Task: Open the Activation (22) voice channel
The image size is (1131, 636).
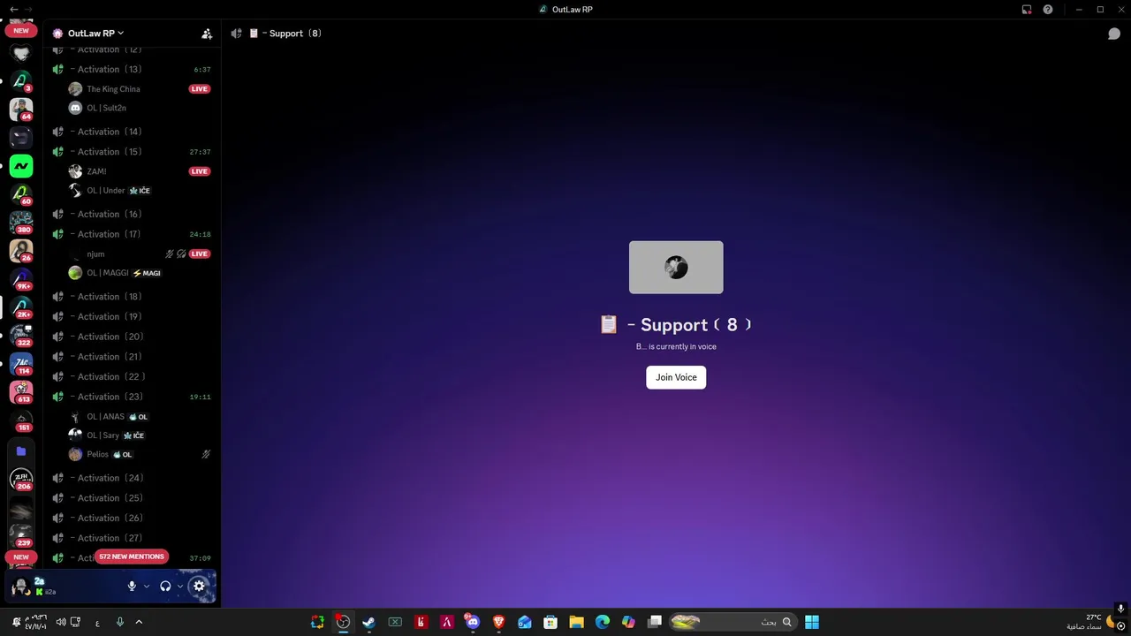Action: (132, 376)
